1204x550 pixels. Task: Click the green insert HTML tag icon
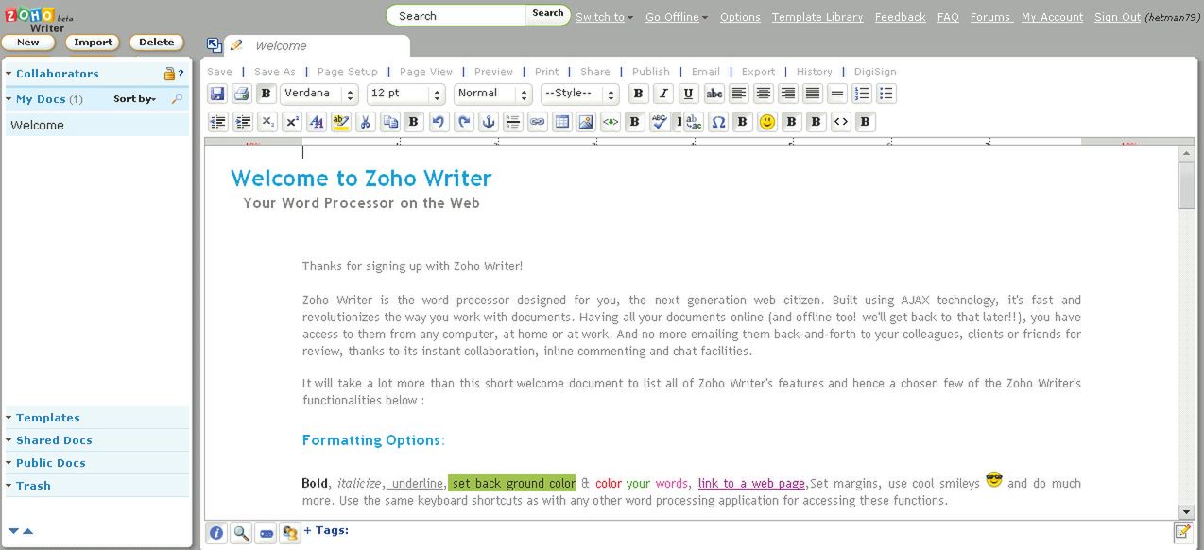[611, 122]
